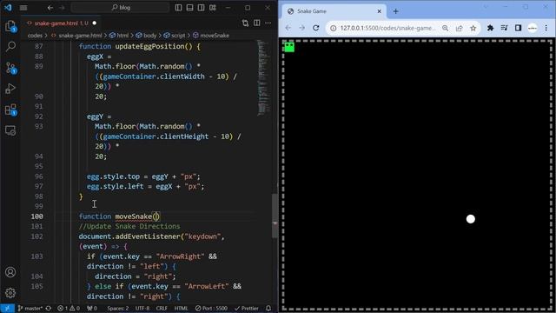This screenshot has width=556, height=313.
Task: Toggle the bottom panel layout icon
Action: pos(189,8)
